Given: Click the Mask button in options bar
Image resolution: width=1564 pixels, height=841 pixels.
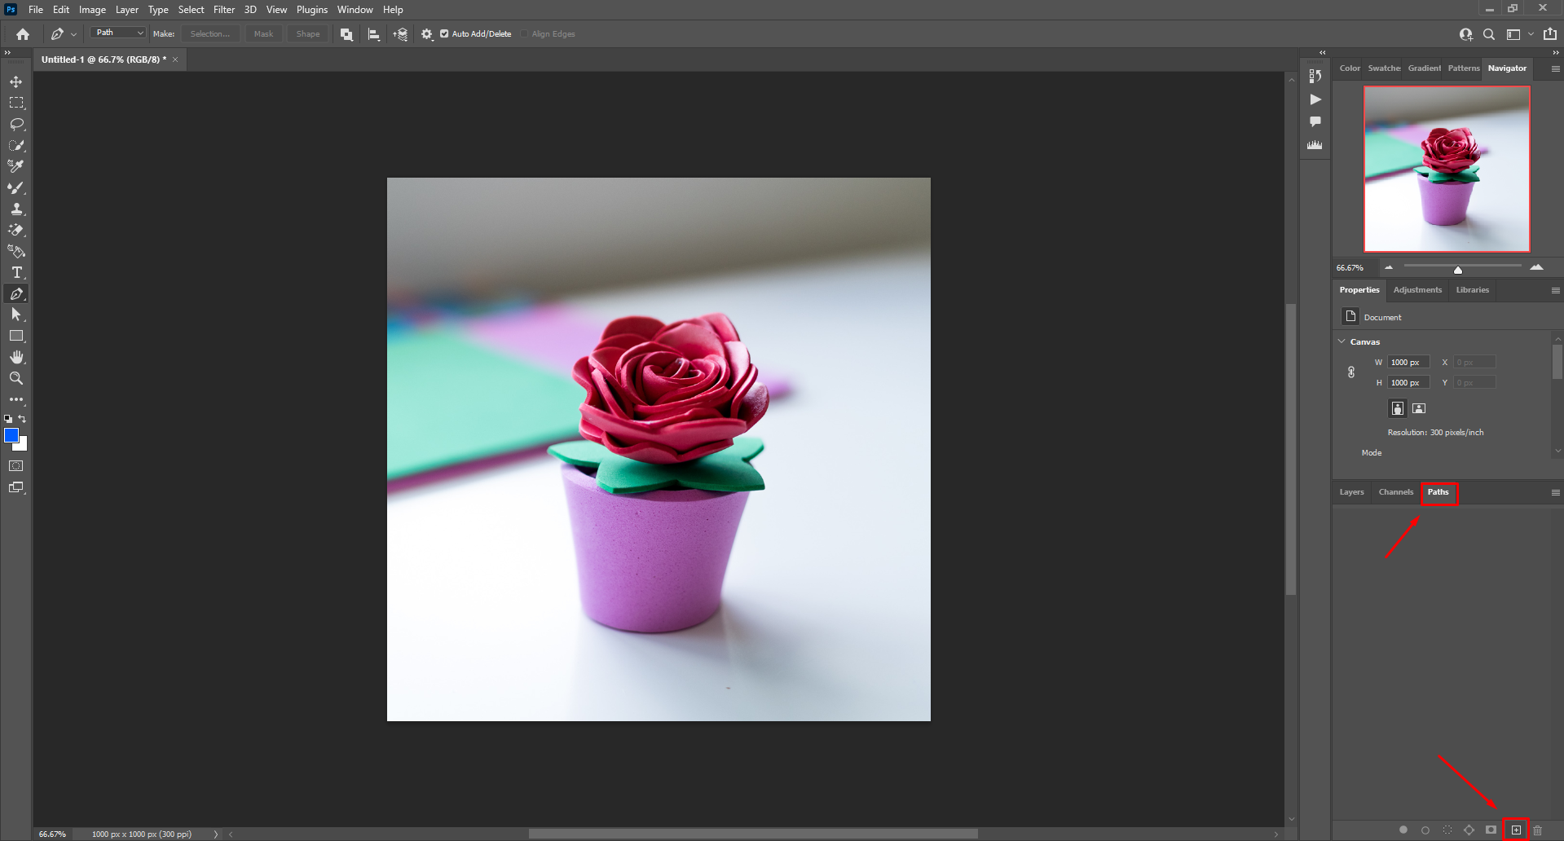Looking at the screenshot, I should pos(263,33).
